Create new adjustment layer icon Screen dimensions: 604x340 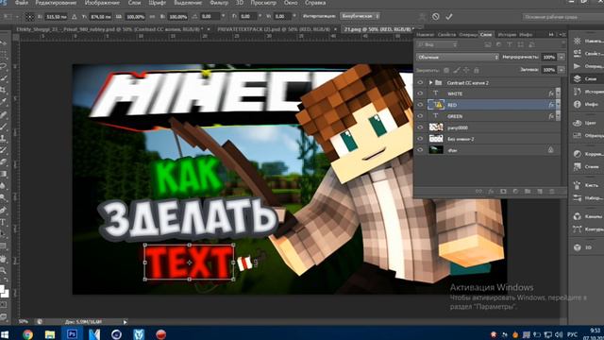tap(515, 191)
